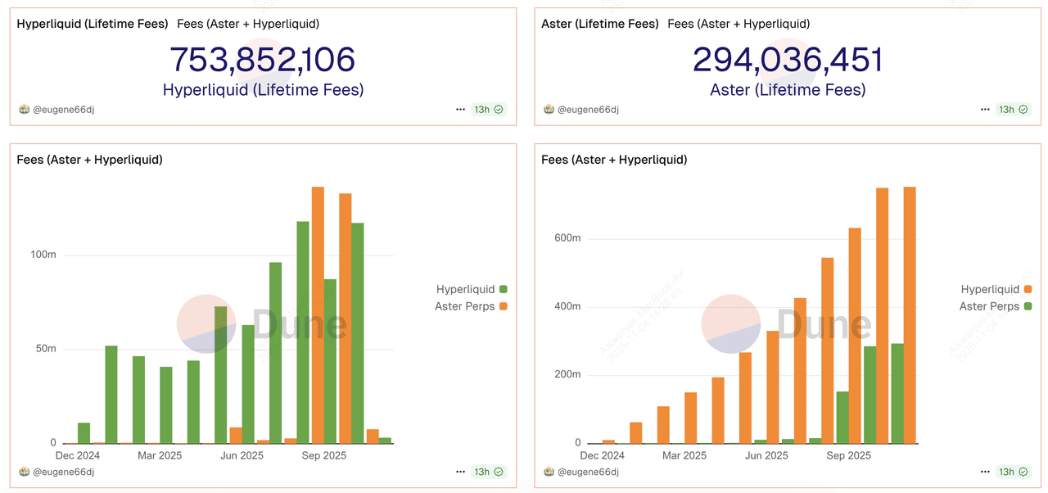The width and height of the screenshot is (1048, 493).
Task: Click the 13h check badge under the 600m-scale chart
Action: pos(1013,472)
